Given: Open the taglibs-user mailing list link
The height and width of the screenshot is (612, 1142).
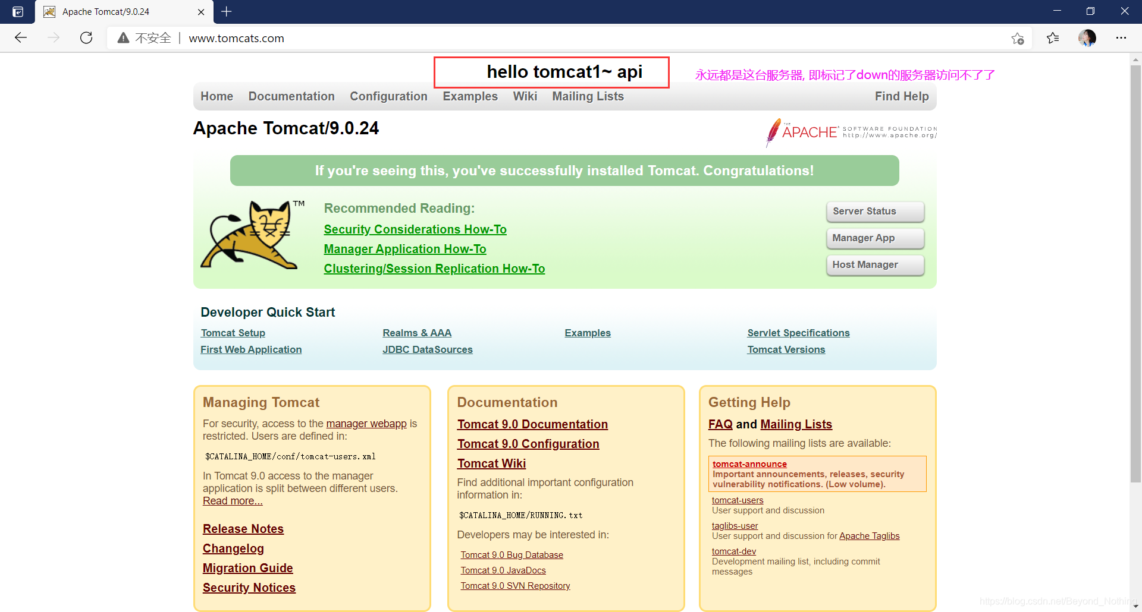Looking at the screenshot, I should (735, 526).
